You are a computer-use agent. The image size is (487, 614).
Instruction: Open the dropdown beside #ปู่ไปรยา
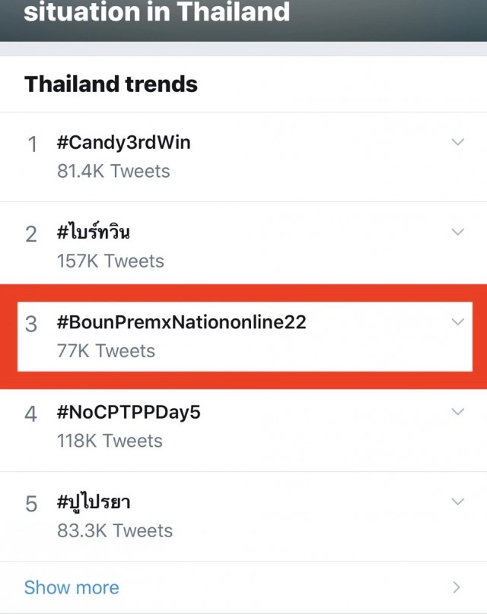(x=457, y=502)
